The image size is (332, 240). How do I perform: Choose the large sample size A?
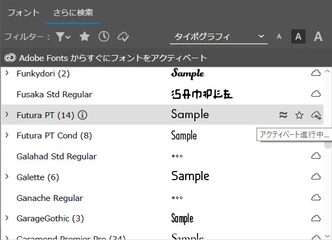tap(318, 36)
